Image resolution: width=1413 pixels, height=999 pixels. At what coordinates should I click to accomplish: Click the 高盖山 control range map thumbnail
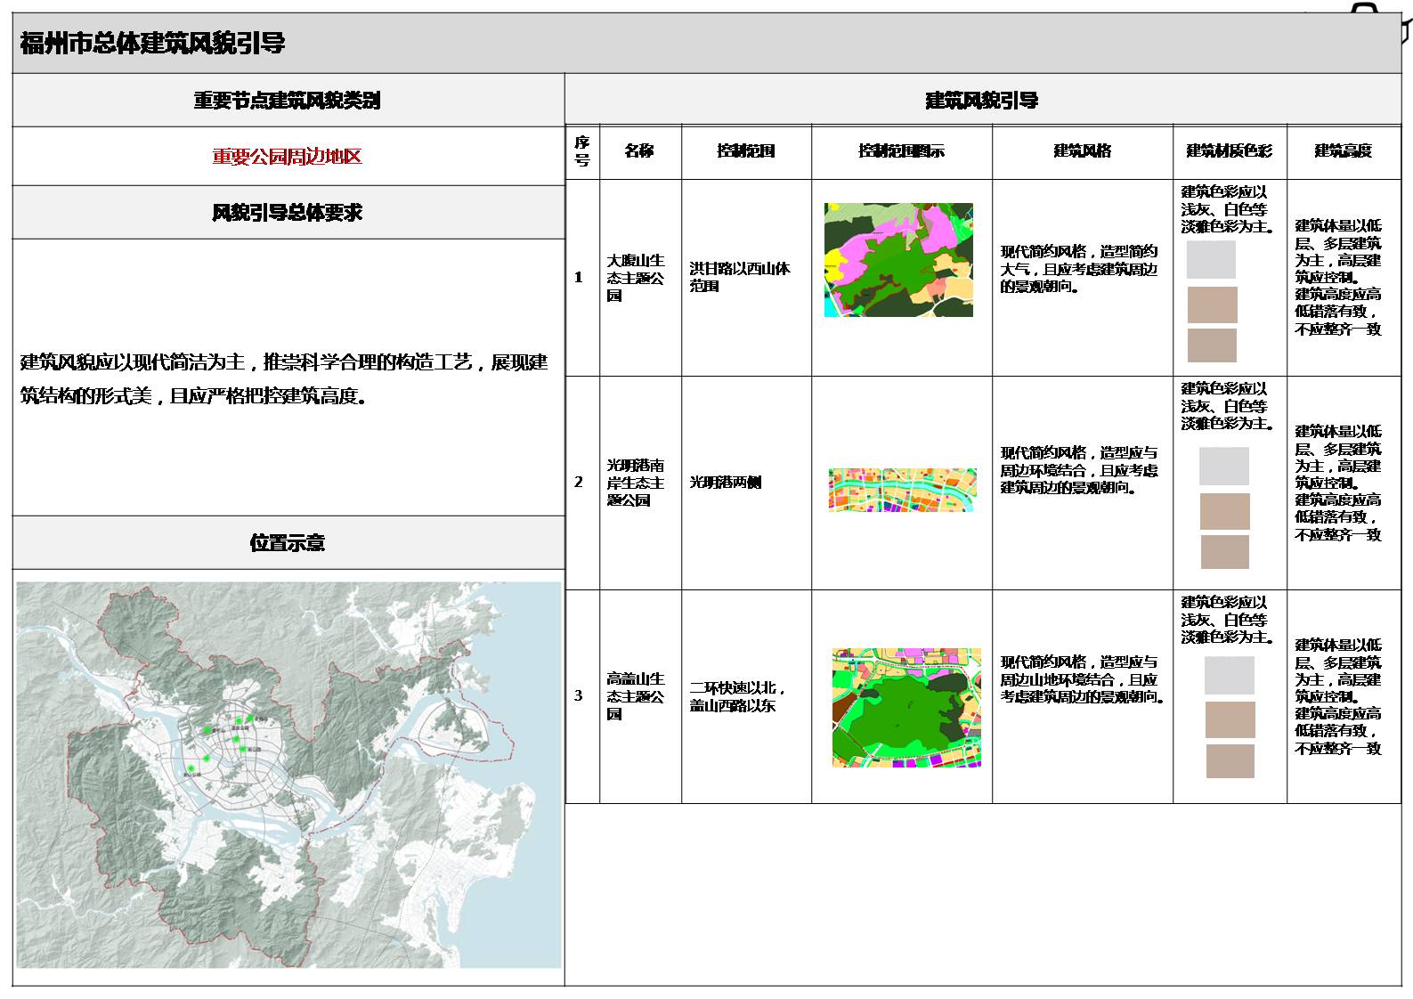(906, 708)
